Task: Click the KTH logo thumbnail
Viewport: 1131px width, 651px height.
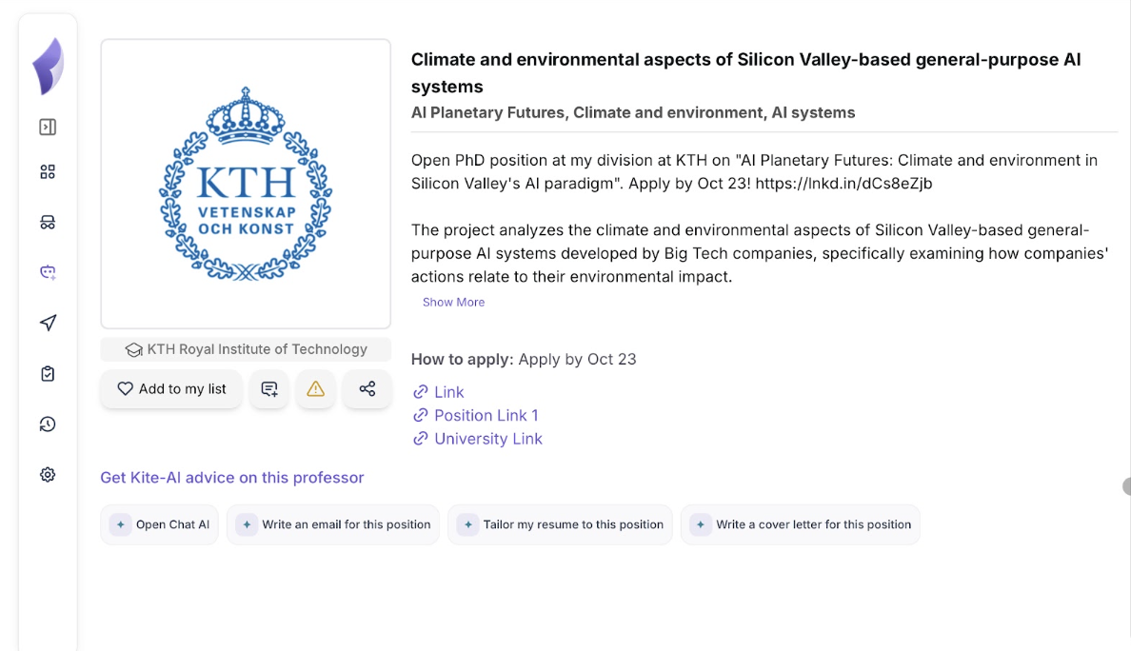Action: click(246, 184)
